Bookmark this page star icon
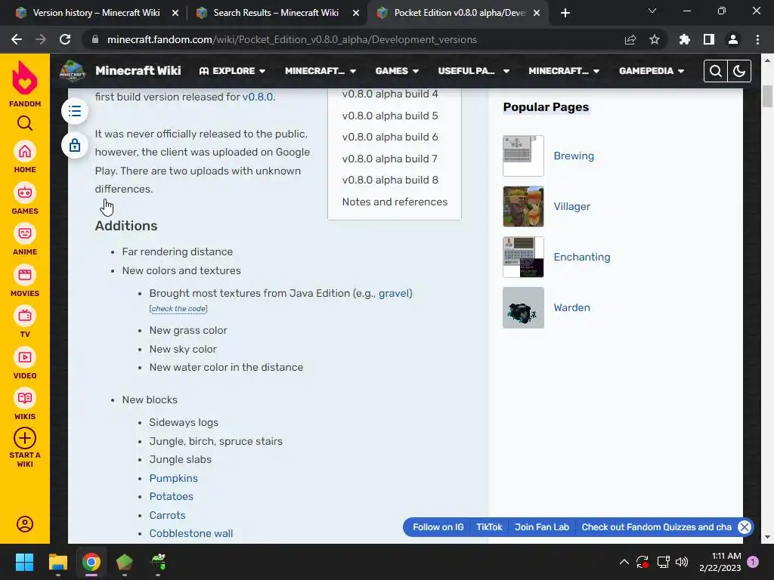 tap(655, 39)
